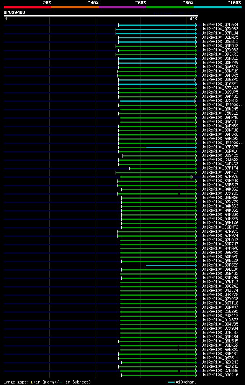
Task: Click the UniRef100_Q84V85 entry
Action: point(219,324)
